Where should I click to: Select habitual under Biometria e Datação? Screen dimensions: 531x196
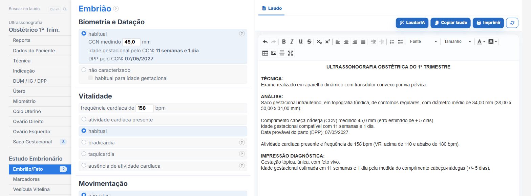[84, 34]
